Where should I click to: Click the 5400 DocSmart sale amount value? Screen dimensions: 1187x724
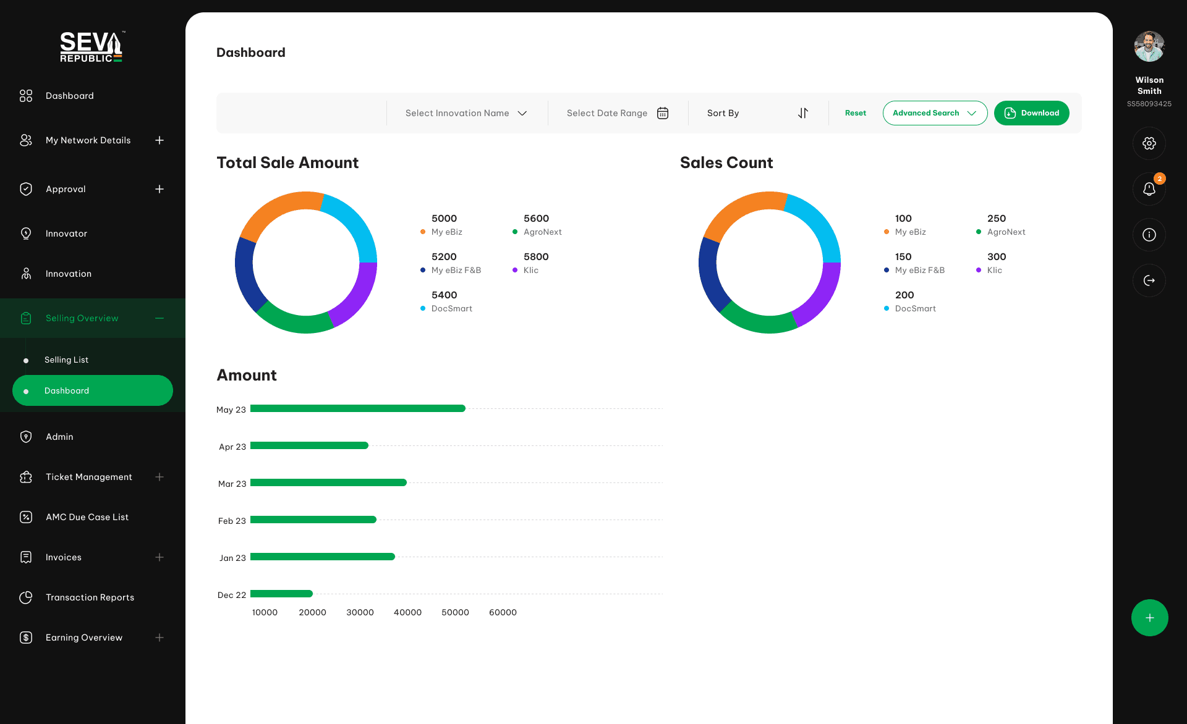coord(445,295)
